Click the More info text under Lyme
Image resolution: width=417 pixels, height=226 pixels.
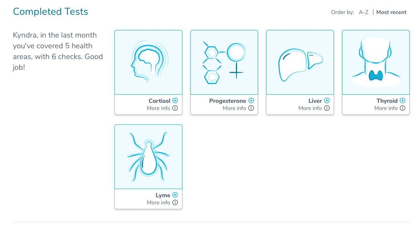point(159,202)
